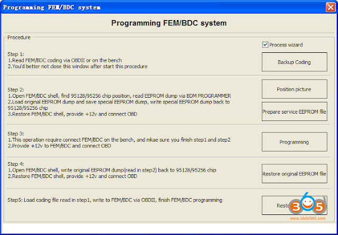Click the Step 3 label
This screenshot has height=235, width=338.
(x=16, y=133)
